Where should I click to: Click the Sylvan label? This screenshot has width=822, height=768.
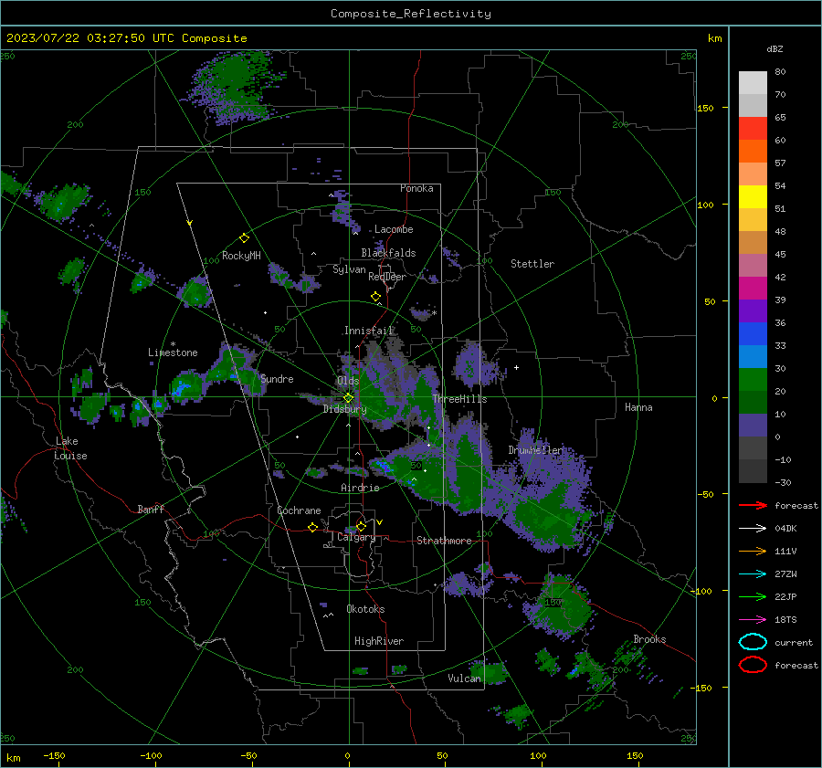pos(349,269)
